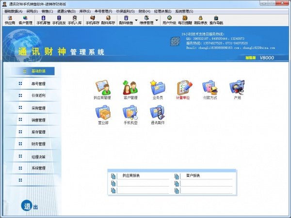Open the 价保返利(G) menu
This screenshot has width=291, height=218.
(x=125, y=11)
